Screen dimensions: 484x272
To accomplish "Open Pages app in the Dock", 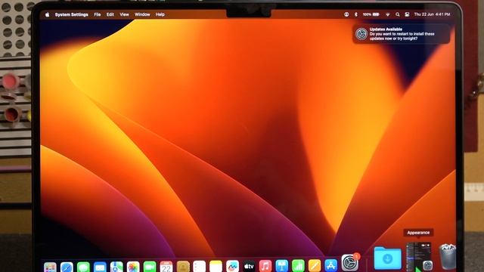I will pyautogui.click(x=315, y=265).
